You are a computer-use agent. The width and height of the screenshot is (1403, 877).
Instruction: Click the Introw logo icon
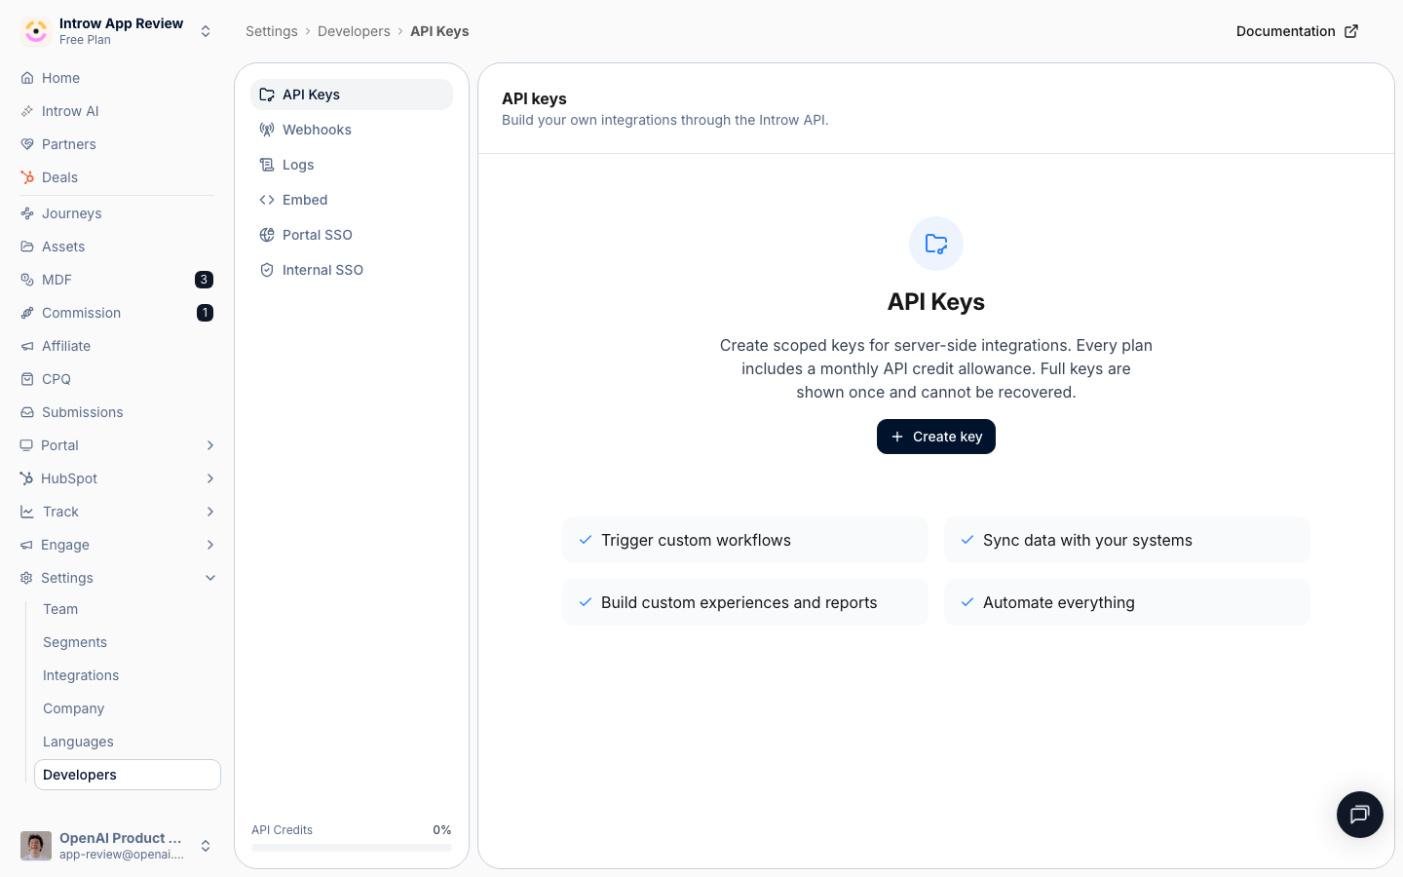(36, 31)
